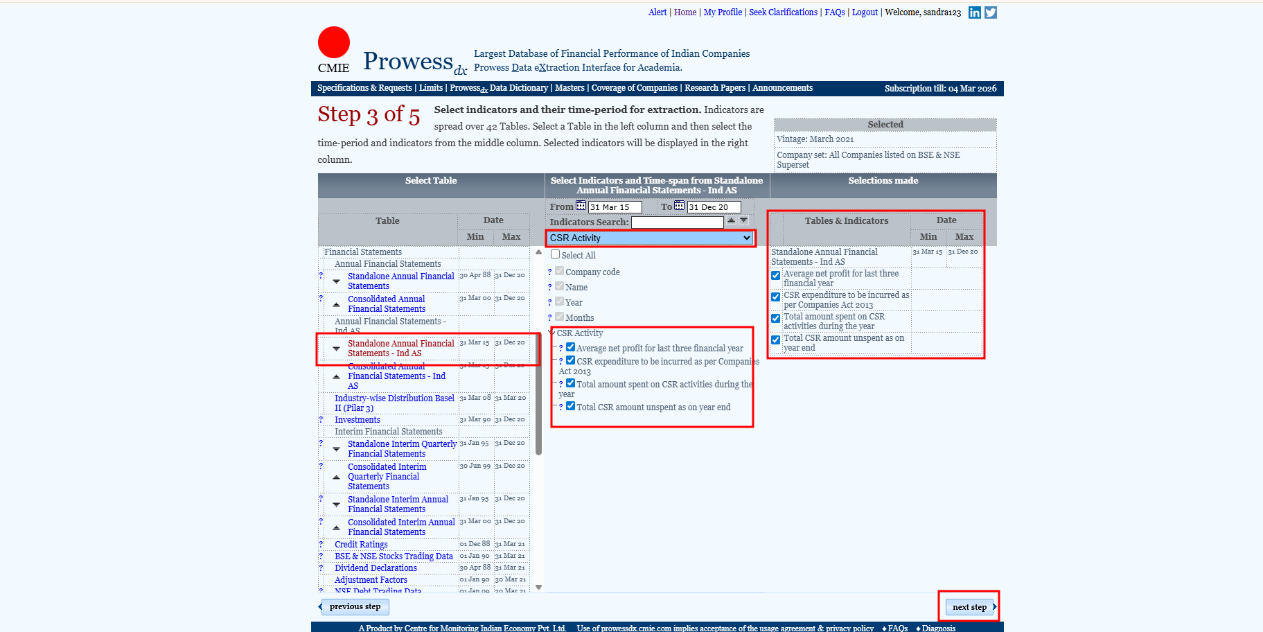Image resolution: width=1263 pixels, height=632 pixels.
Task: Uncheck Total CSR amount unspent in indicators list
Action: pos(570,406)
